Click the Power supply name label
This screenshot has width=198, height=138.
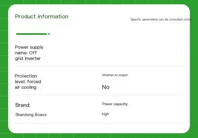[29, 50]
